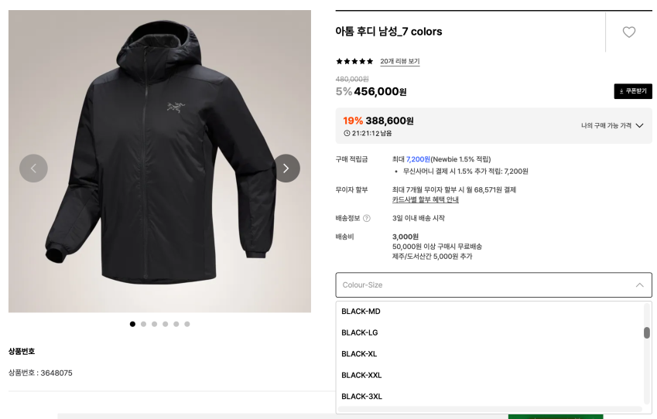The height and width of the screenshot is (419, 657).
Task: Go to the next product image
Action: (286, 169)
